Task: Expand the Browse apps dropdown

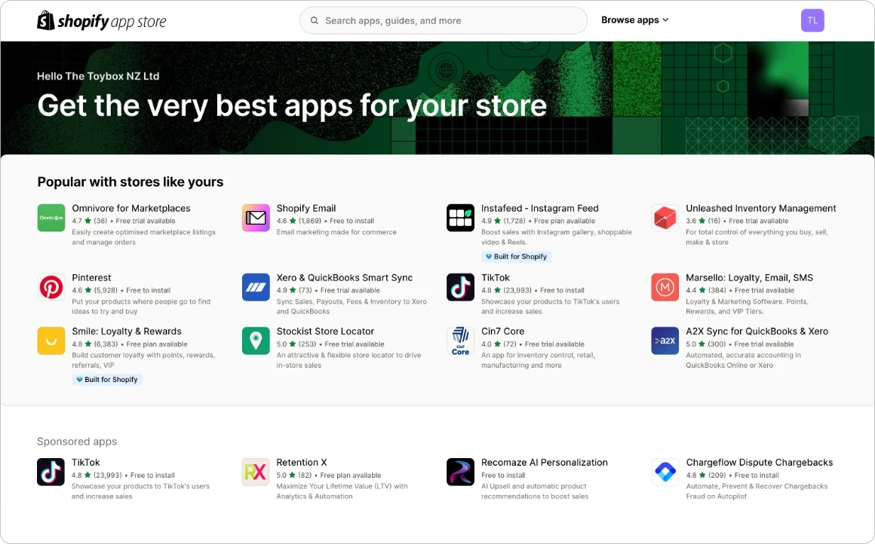Action: tap(634, 20)
